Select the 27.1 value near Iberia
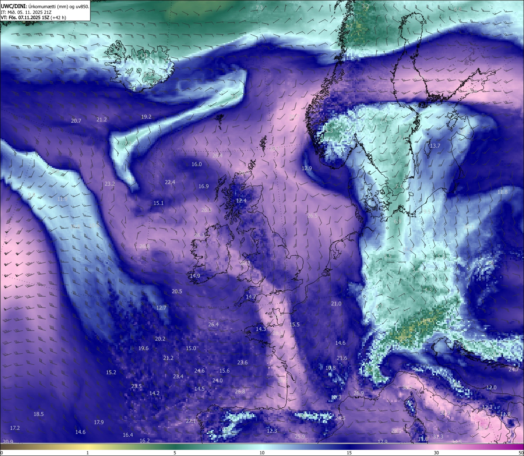This screenshot has height=456, width=524. coord(191,421)
